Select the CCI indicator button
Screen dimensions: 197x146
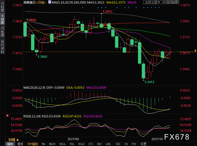pyautogui.click(x=91, y=144)
